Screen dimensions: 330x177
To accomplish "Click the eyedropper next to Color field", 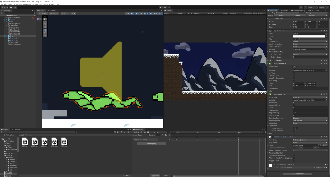I will point(327,36).
